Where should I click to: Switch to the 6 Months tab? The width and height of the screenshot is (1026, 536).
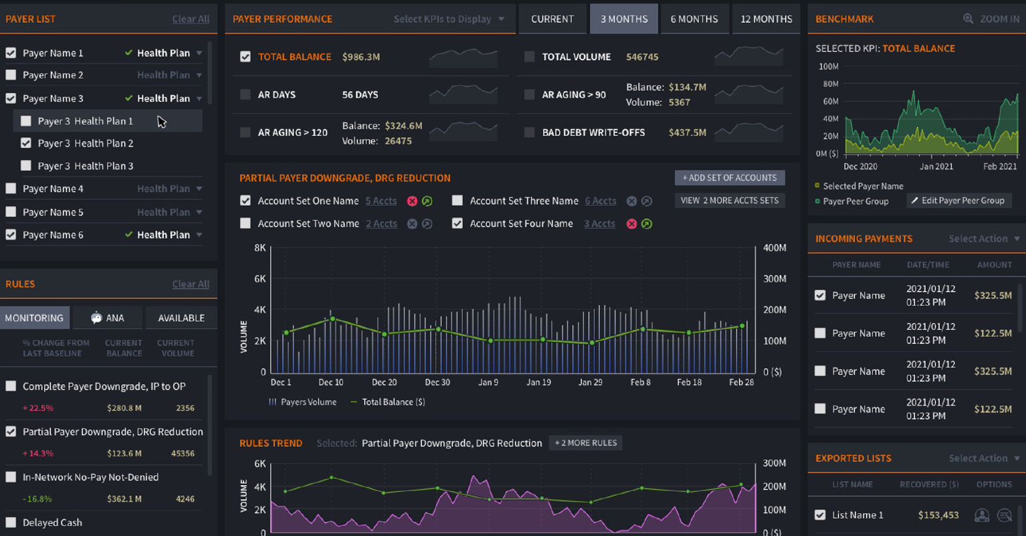point(694,19)
